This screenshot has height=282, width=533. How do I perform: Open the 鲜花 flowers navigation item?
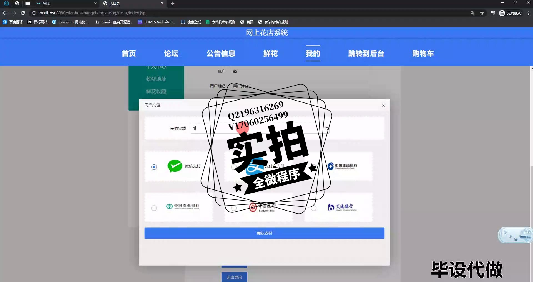point(270,53)
